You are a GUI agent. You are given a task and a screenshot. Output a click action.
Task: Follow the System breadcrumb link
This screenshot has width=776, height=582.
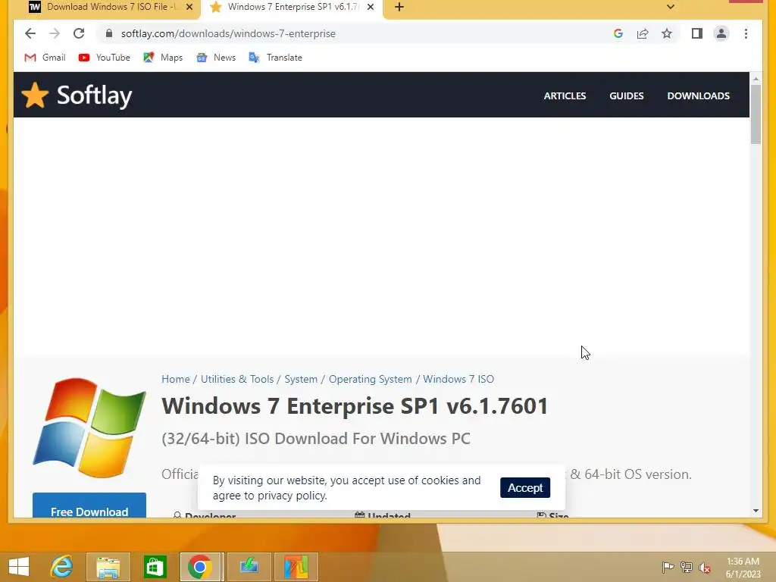pyautogui.click(x=301, y=379)
